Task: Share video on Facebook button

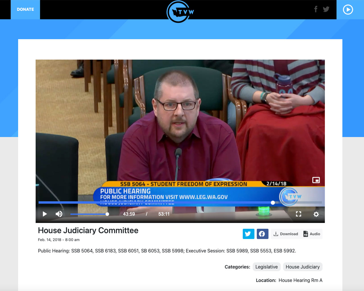Action: (x=262, y=234)
